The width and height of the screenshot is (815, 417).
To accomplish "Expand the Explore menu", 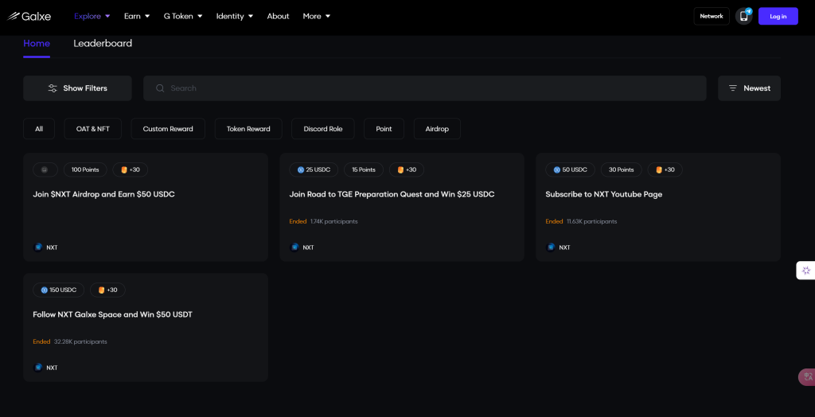I will [92, 16].
